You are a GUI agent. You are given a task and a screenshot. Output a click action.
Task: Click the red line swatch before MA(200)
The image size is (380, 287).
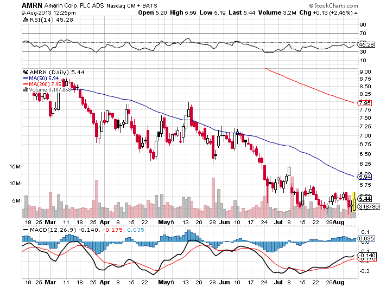[x=26, y=84]
